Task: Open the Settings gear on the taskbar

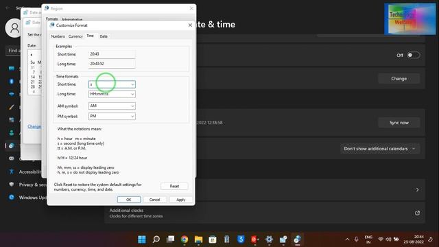Action: point(269,239)
